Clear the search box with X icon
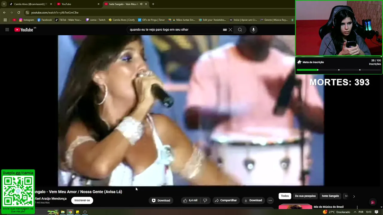The height and width of the screenshot is (215, 383). point(230,30)
